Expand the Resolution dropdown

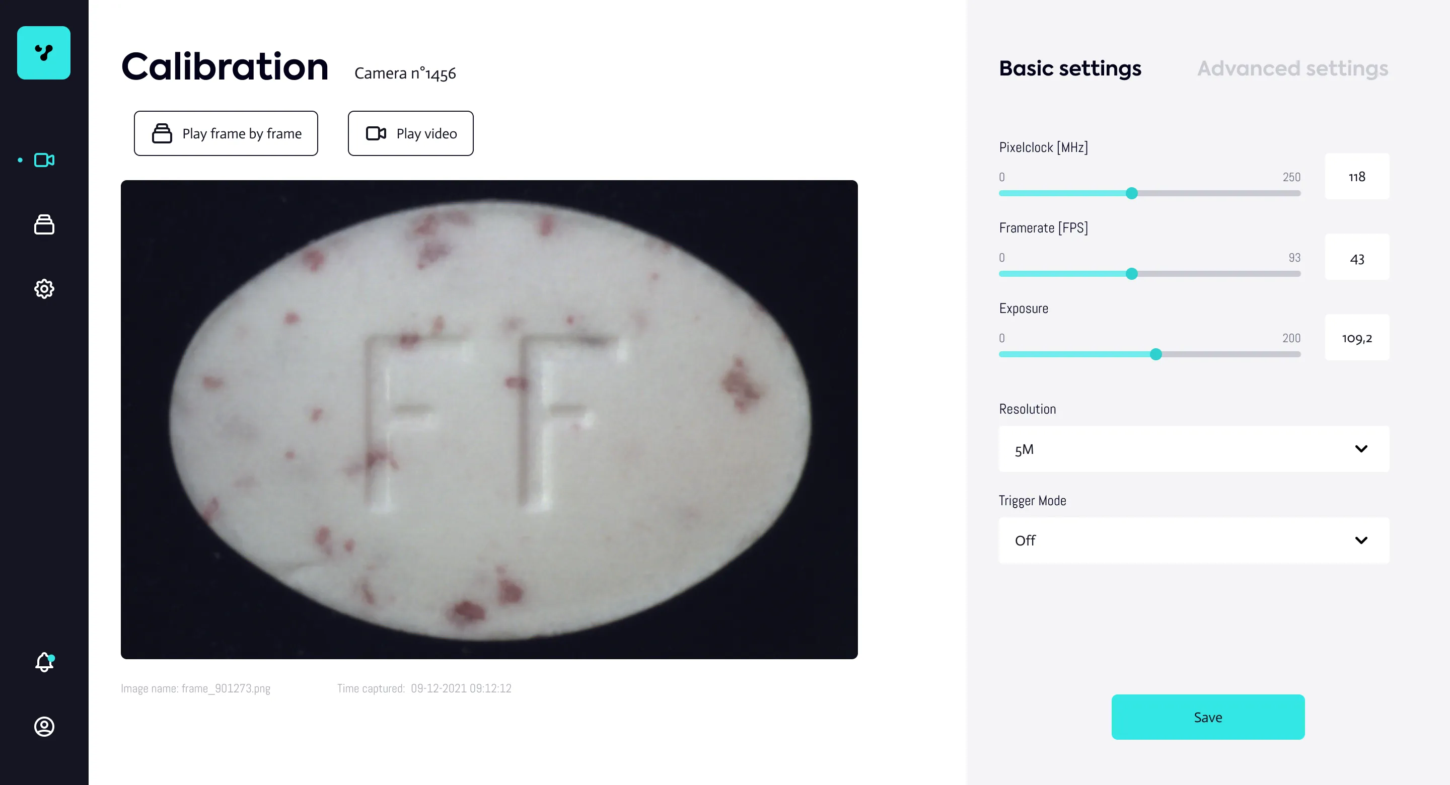[1193, 449]
